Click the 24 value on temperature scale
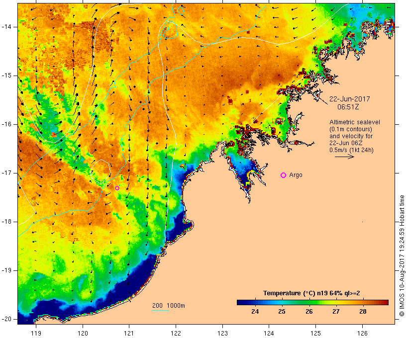This screenshot has width=408, height=338. (255, 312)
